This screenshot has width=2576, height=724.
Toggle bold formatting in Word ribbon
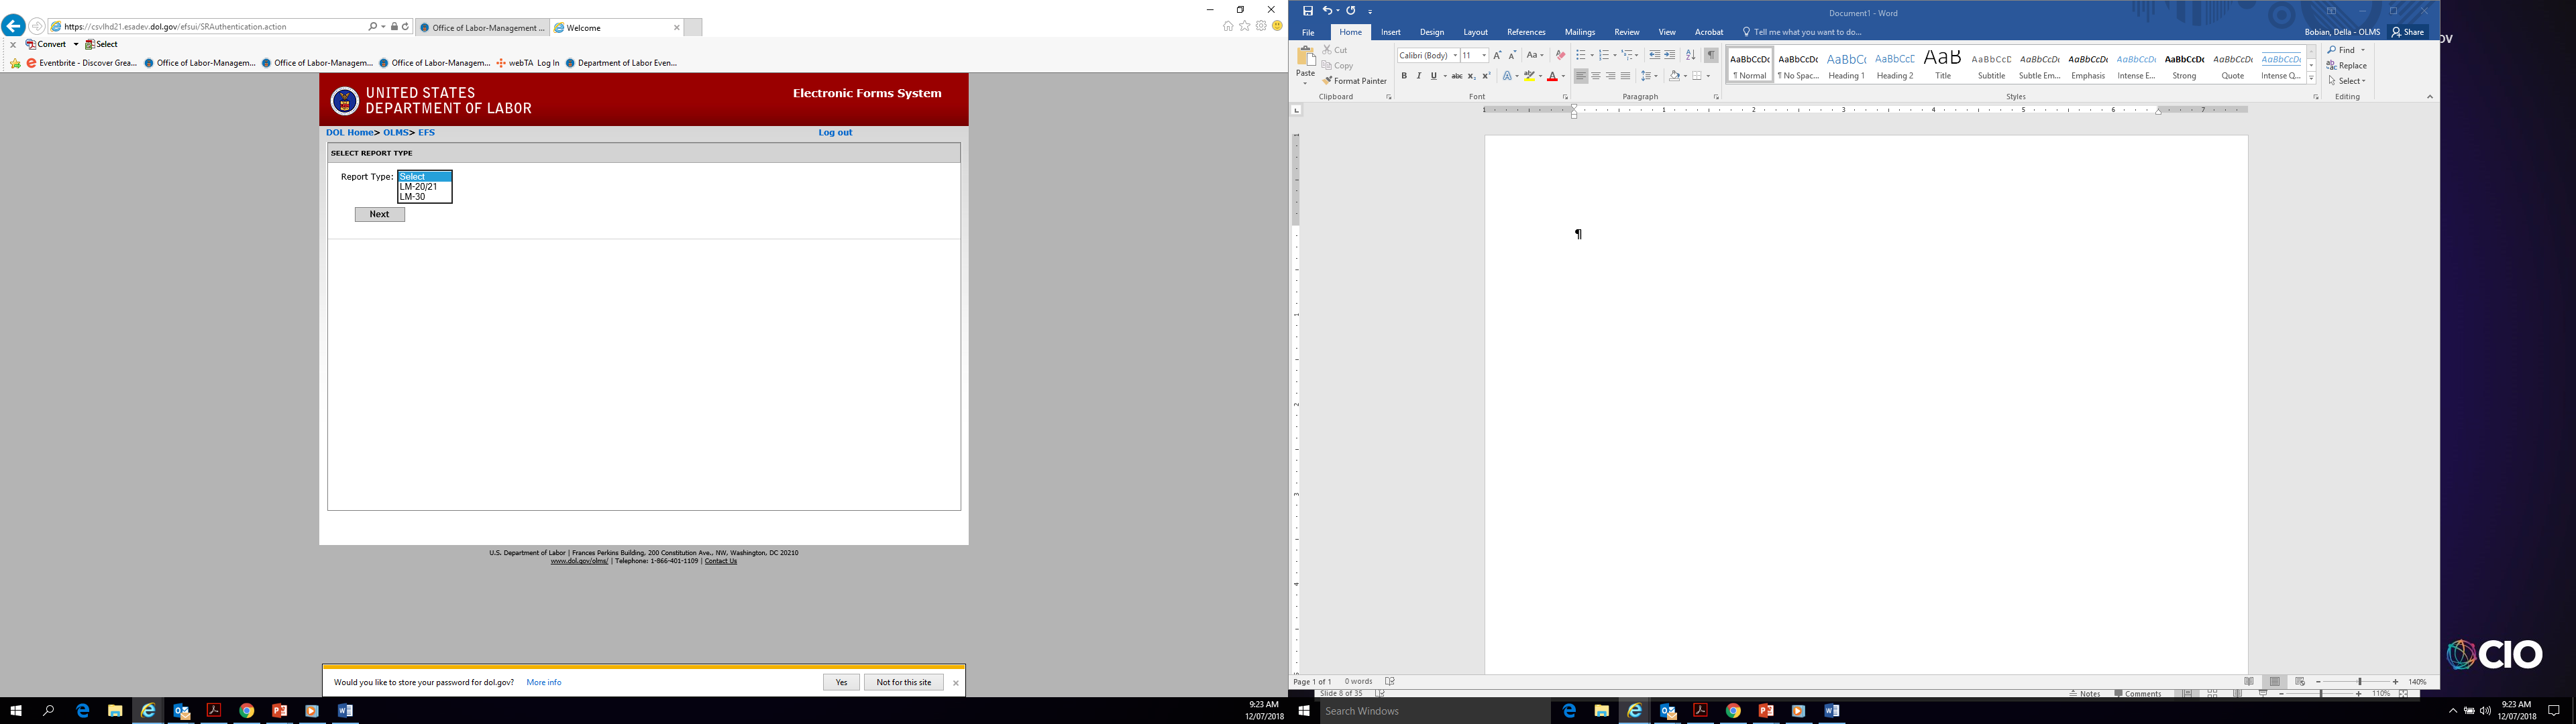pyautogui.click(x=1404, y=76)
